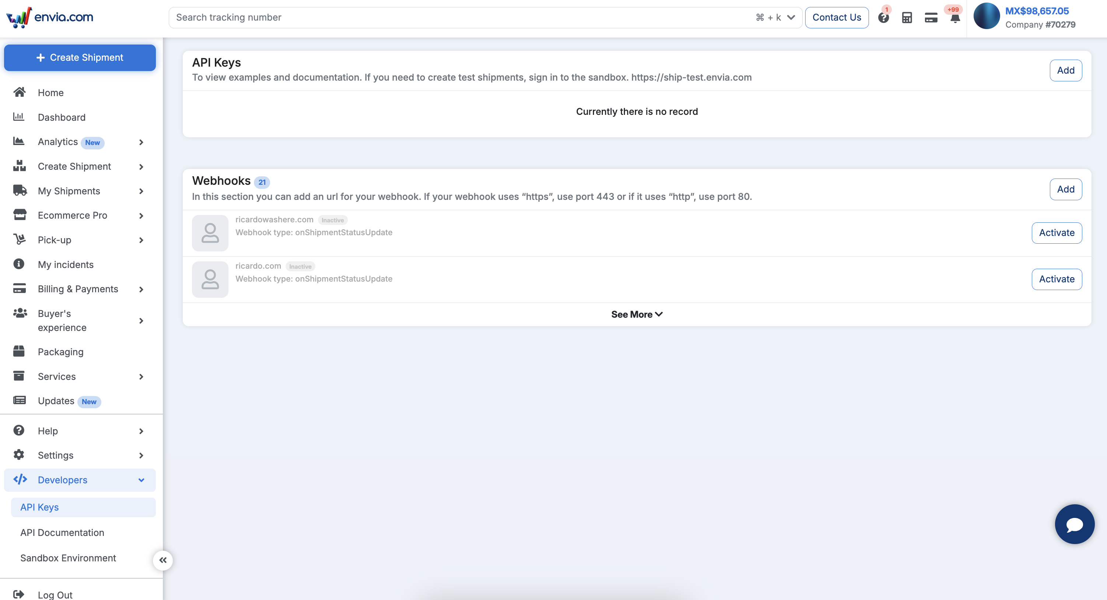Collapse sidebar with double-arrow icon
Image resolution: width=1107 pixels, height=600 pixels.
163,560
